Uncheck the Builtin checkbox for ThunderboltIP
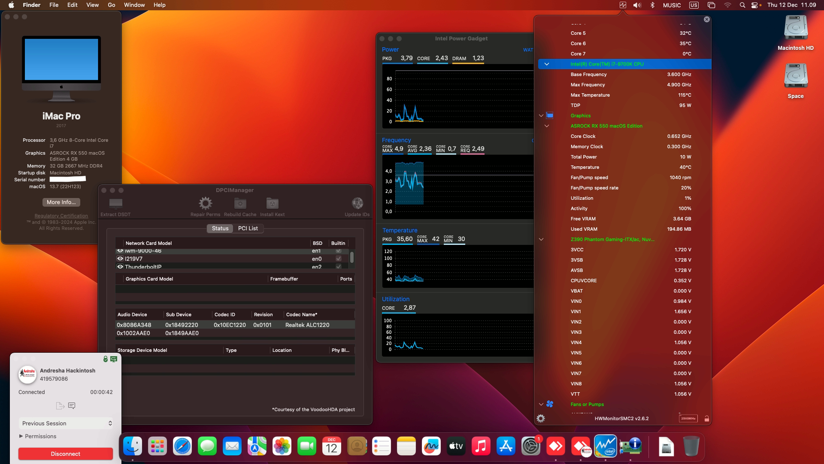The width and height of the screenshot is (824, 464). tap(339, 266)
